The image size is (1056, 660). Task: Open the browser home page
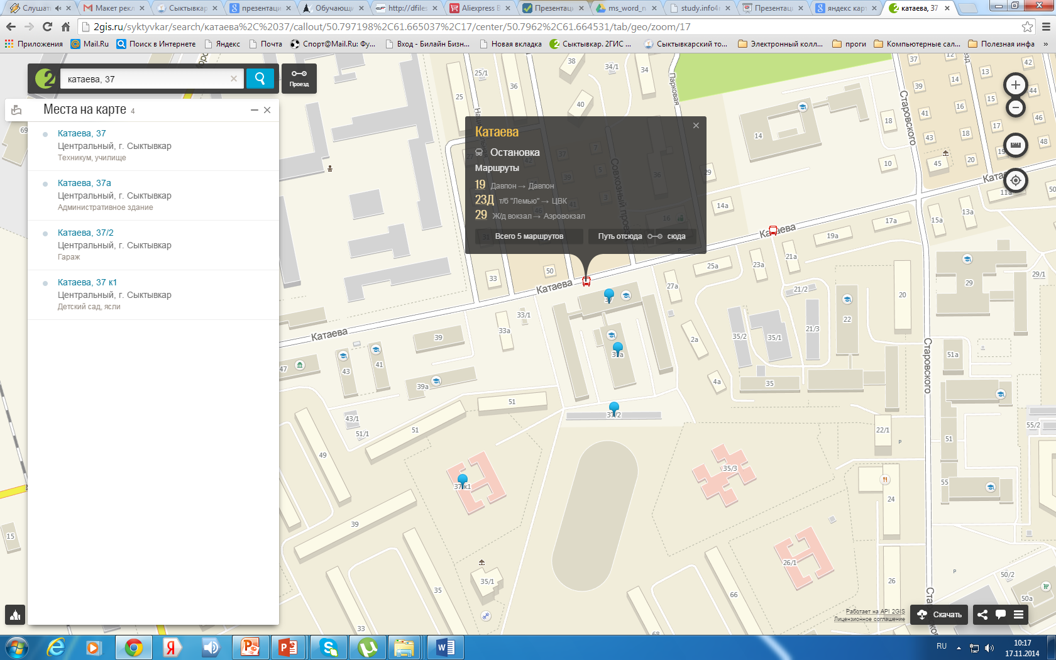(65, 27)
